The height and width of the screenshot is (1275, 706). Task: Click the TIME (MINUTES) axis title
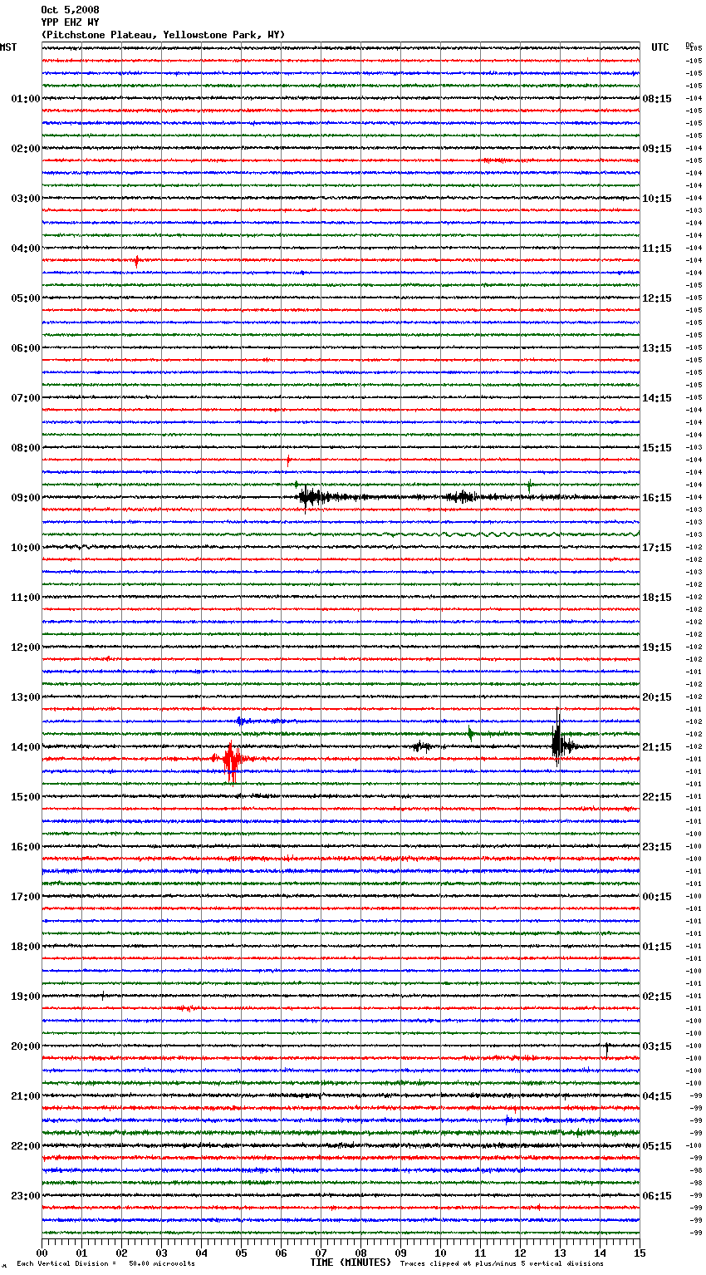pyautogui.click(x=351, y=1263)
